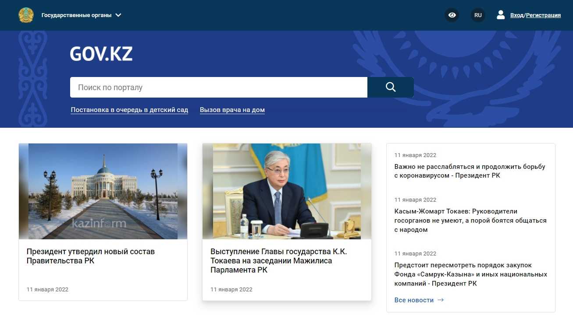Open Выступление Главы государства К.К. Токаева headline
Screen dimensions: 573x322
pyautogui.click(x=279, y=261)
